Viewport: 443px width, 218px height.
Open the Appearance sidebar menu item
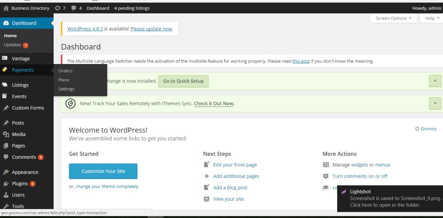click(27, 172)
